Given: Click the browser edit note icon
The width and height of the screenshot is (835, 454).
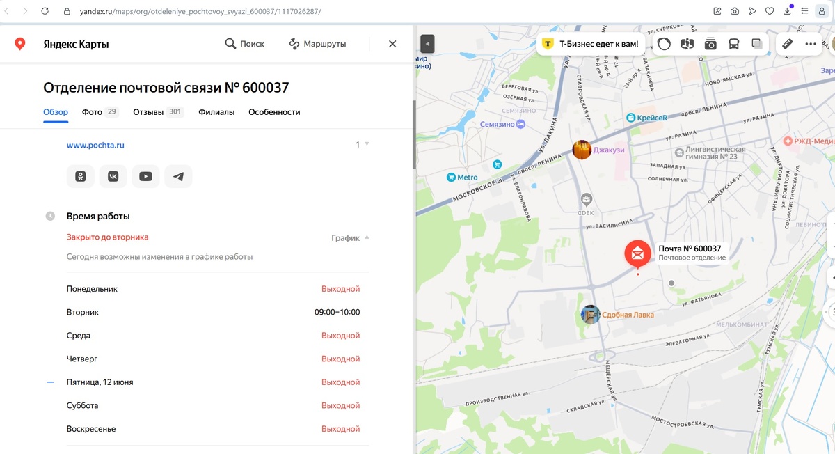Looking at the screenshot, I should 717,11.
